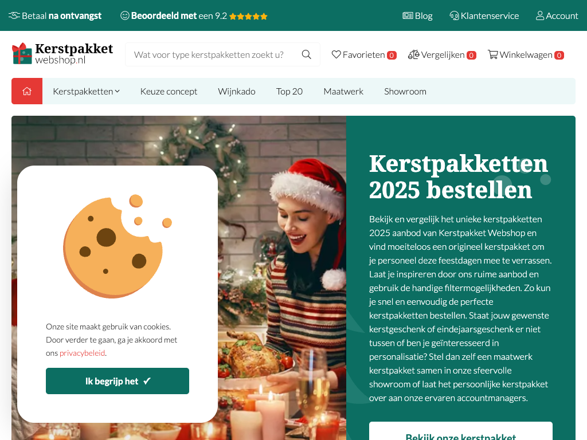Select the Wijnkado menu item
587x440 pixels.
pyautogui.click(x=237, y=91)
